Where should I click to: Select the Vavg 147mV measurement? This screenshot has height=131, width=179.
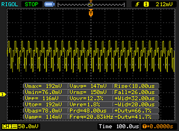pos(90,86)
